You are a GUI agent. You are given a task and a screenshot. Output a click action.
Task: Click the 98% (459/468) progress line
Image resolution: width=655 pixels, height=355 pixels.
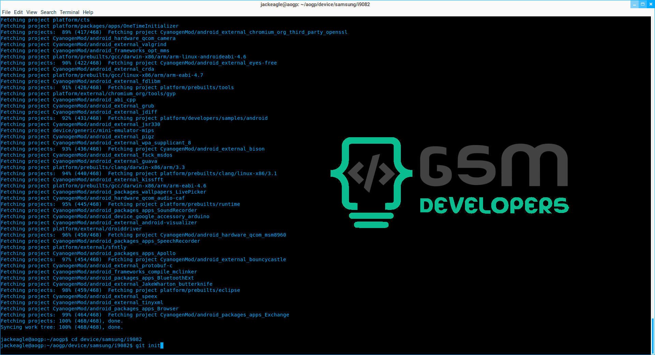click(x=120, y=290)
